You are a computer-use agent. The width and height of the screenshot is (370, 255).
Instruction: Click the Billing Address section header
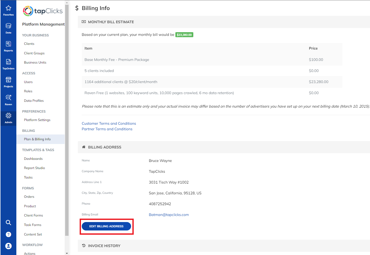pos(224,147)
